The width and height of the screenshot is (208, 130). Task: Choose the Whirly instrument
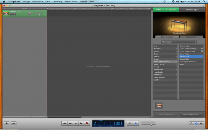coord(191,64)
